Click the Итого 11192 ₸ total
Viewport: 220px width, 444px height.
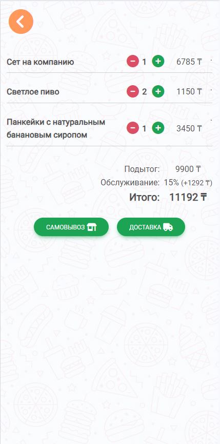point(168,198)
